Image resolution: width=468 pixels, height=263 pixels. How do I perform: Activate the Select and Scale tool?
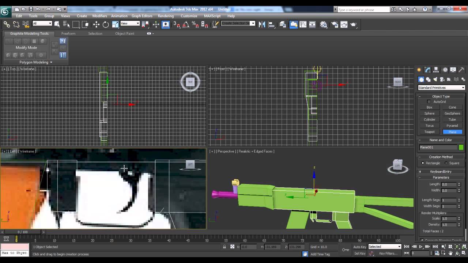pos(115,24)
